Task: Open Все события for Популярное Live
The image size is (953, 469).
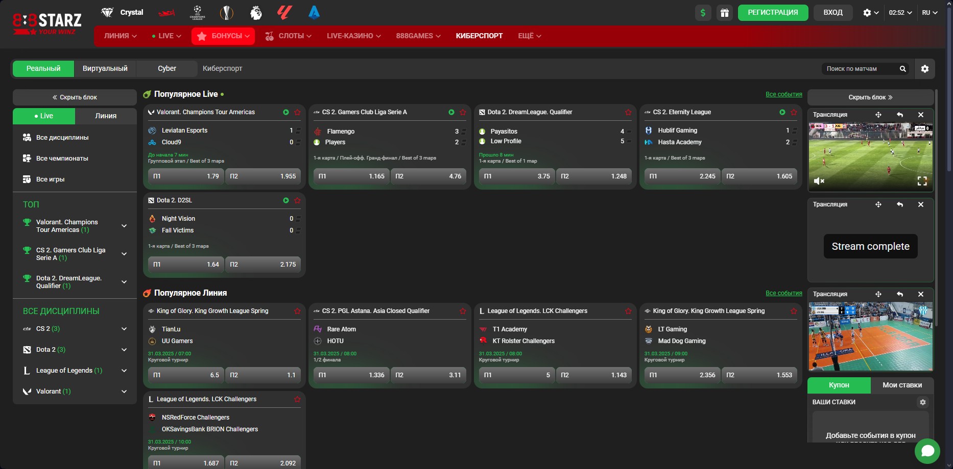Action: click(x=784, y=94)
